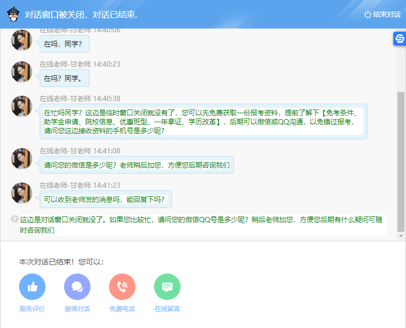Image resolution: width=406 pixels, height=328 pixels.
Task: Click the 继续对话 text label
Action: coord(77,309)
